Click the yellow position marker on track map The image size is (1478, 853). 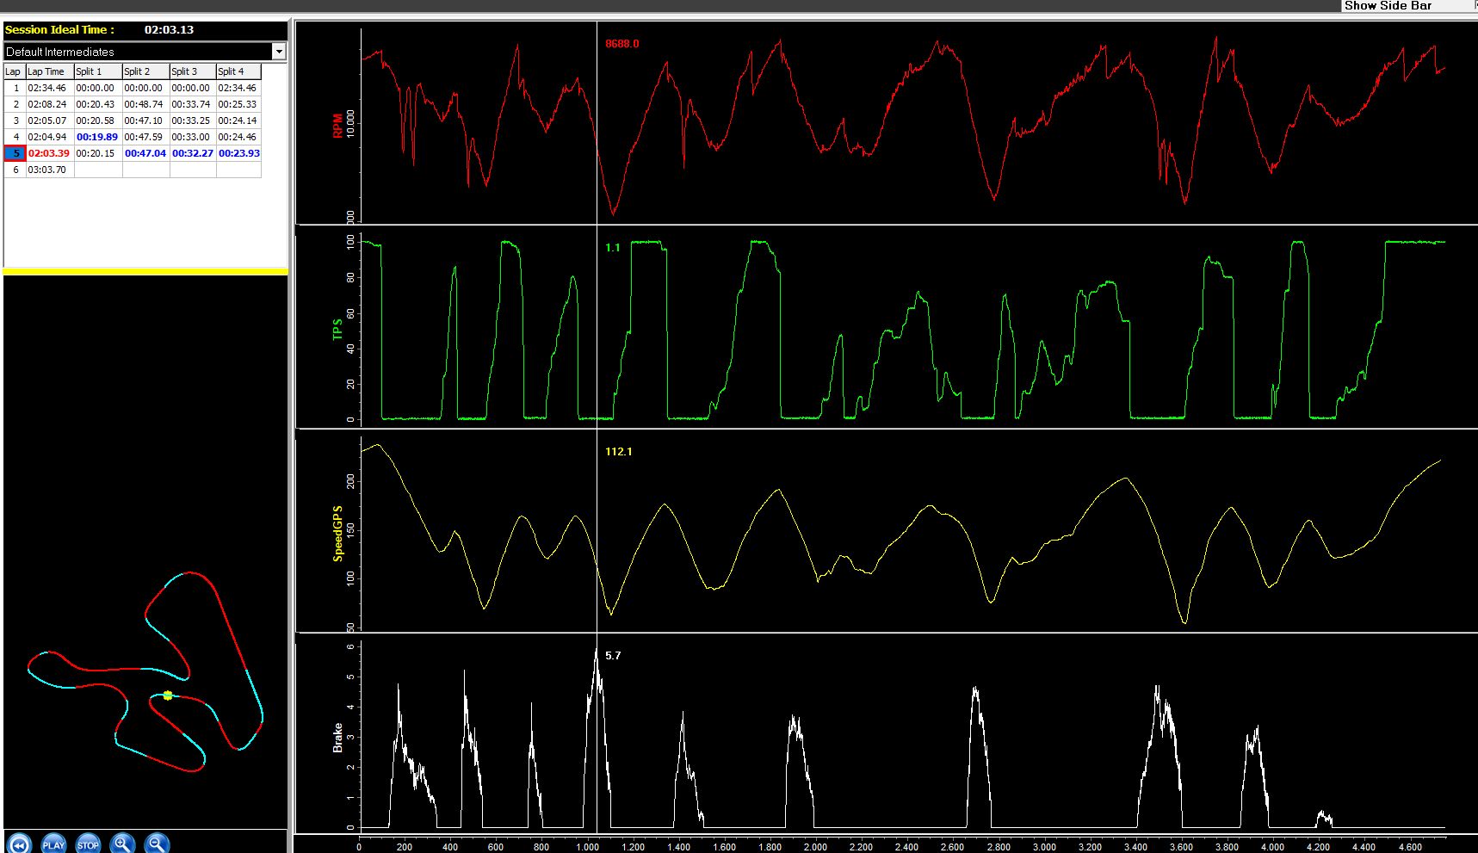[x=168, y=695]
